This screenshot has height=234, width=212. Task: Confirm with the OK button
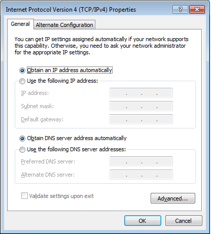click(143, 221)
